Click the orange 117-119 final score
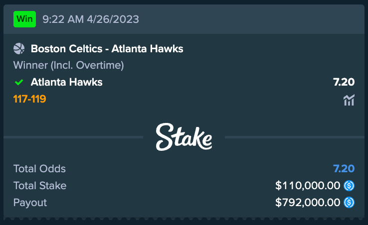Screen dimensions: 368x225 pyautogui.click(x=30, y=99)
